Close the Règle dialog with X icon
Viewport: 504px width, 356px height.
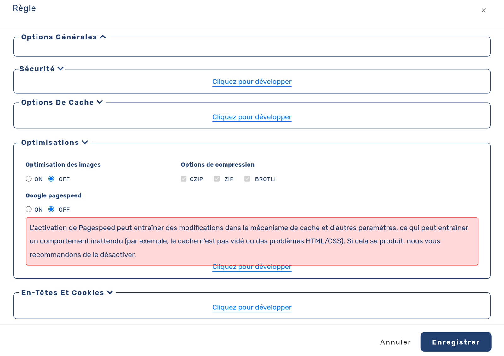[x=484, y=10]
